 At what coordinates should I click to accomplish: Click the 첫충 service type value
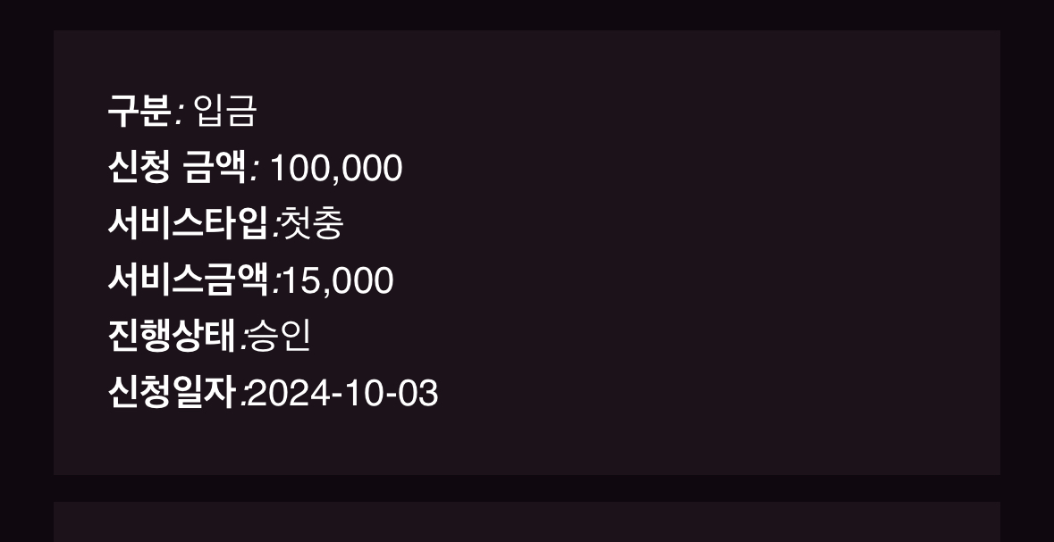coord(312,223)
